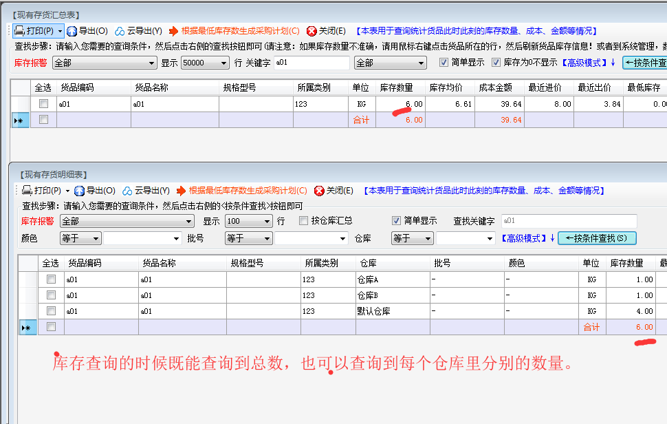
Task: Click Print icon in detail table toolbar
Action: tap(27, 191)
